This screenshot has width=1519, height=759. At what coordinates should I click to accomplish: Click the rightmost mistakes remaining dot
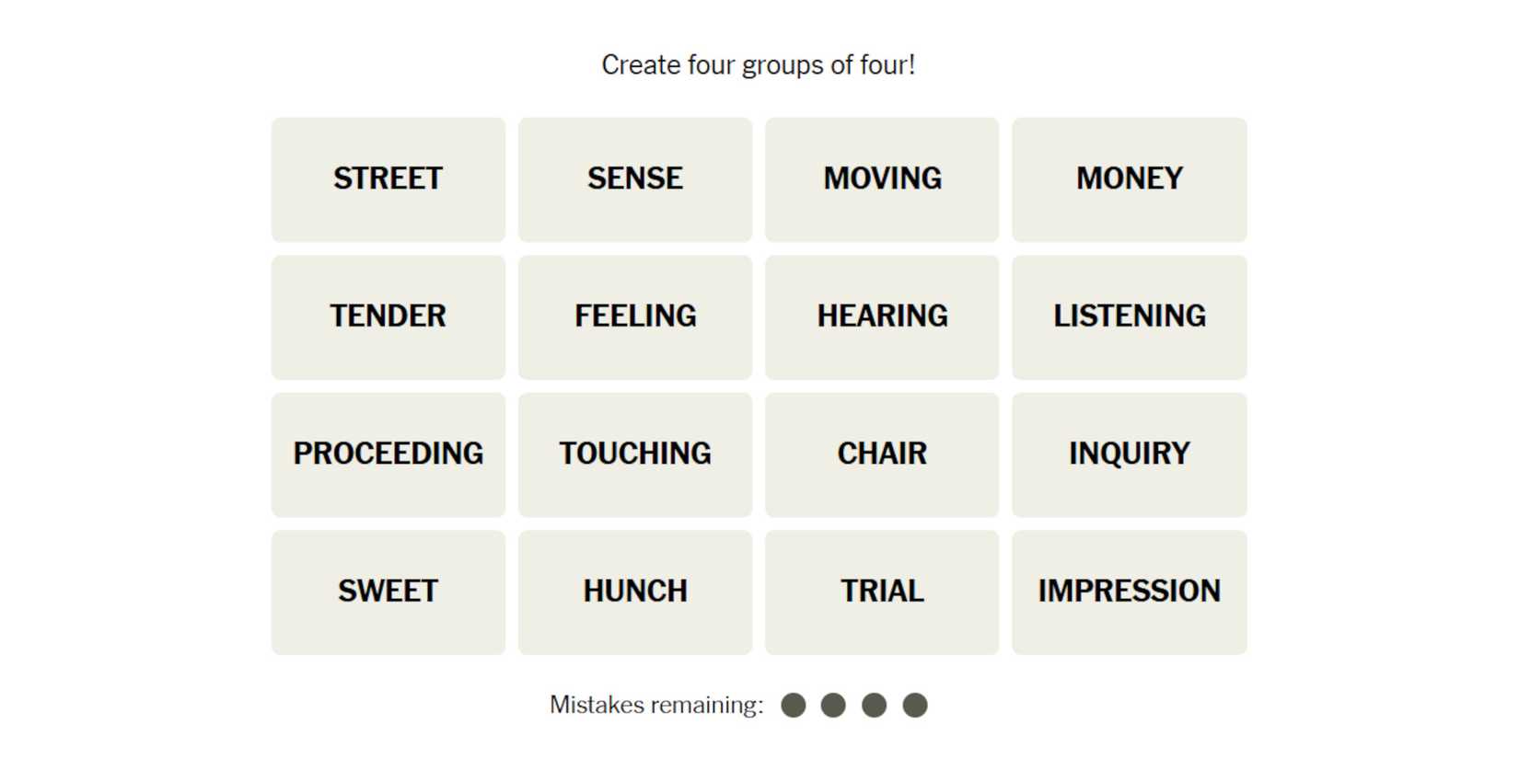pos(914,706)
